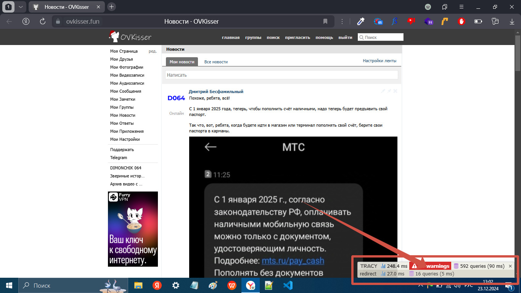The width and height of the screenshot is (521, 293).
Task: Click the red warnings badge in Tracy bar
Action: tap(430, 266)
